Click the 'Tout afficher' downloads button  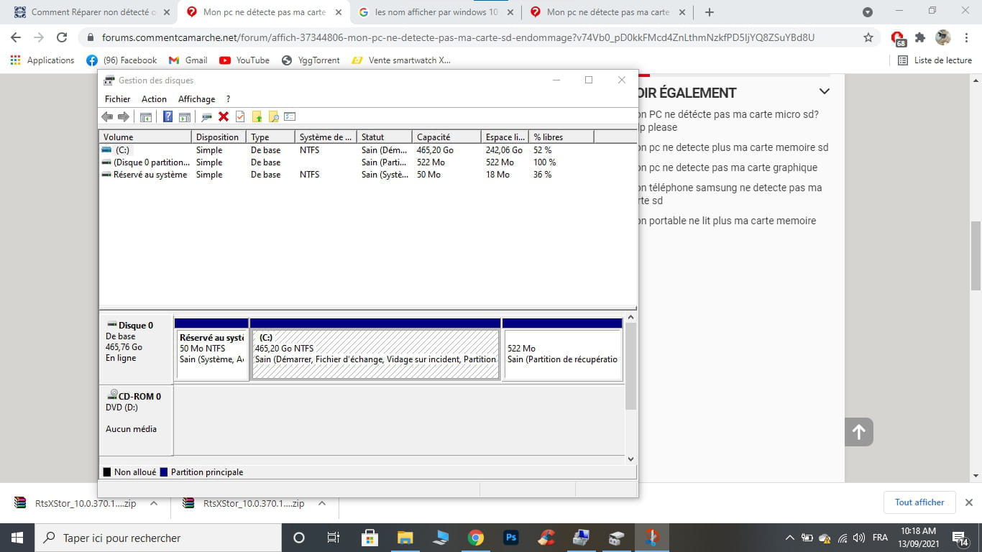[919, 502]
